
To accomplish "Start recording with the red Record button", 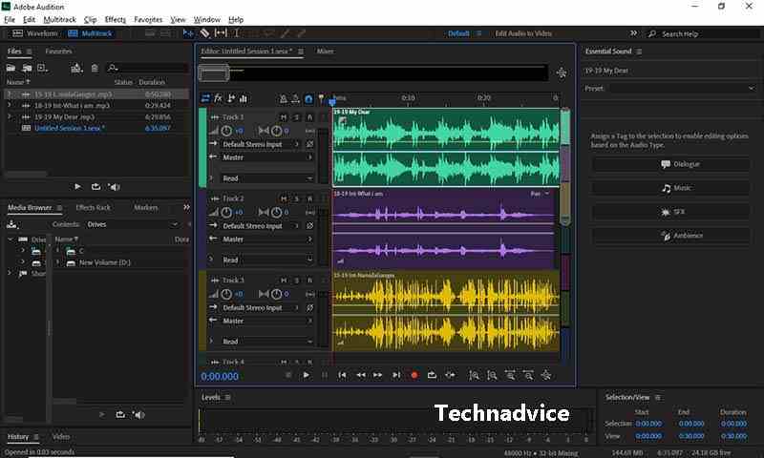I will [414, 375].
